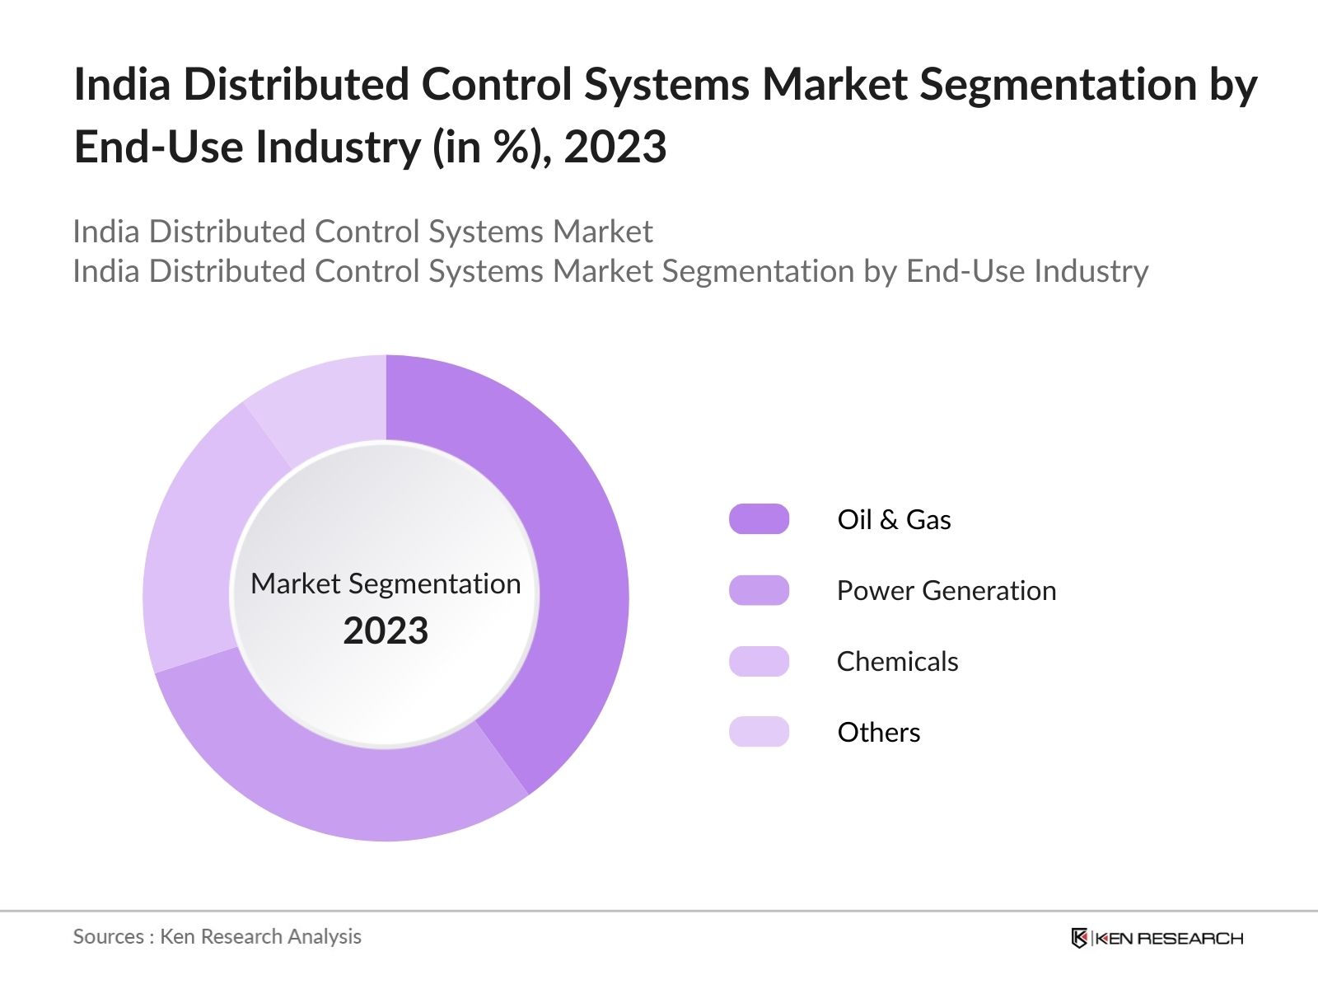Select the Oil & Gas legend swatch

point(759,519)
